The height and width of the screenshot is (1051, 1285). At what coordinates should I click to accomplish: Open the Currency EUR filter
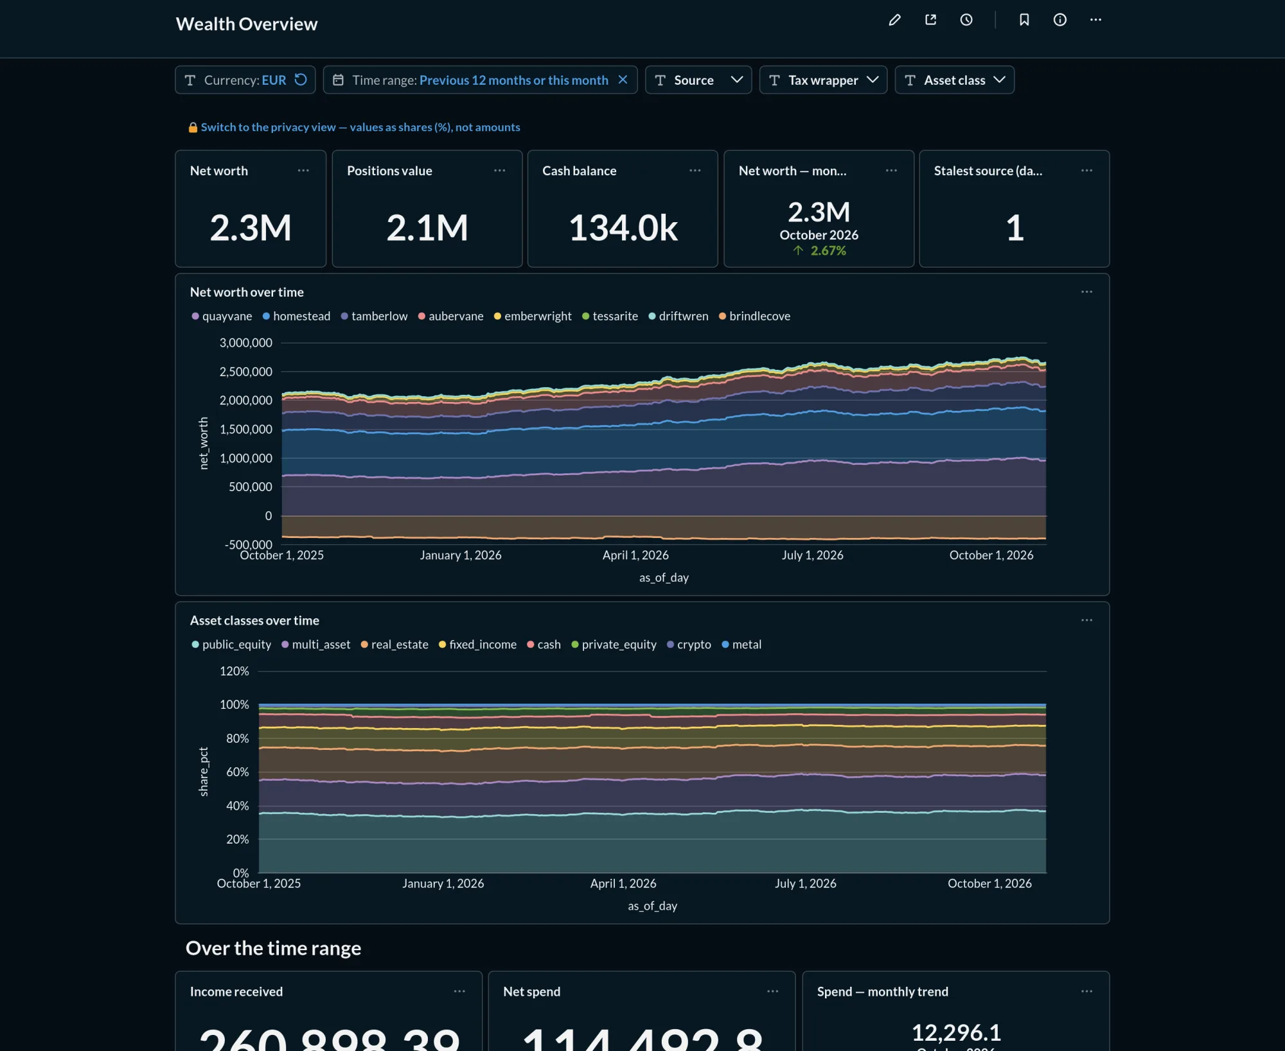245,80
